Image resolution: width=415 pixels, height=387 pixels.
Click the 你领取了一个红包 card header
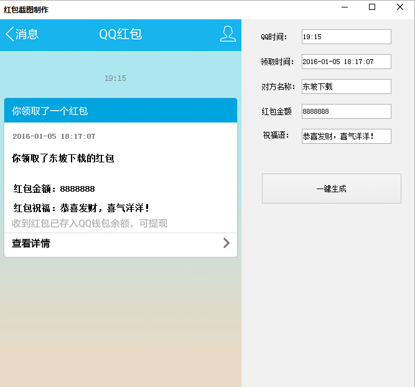121,110
